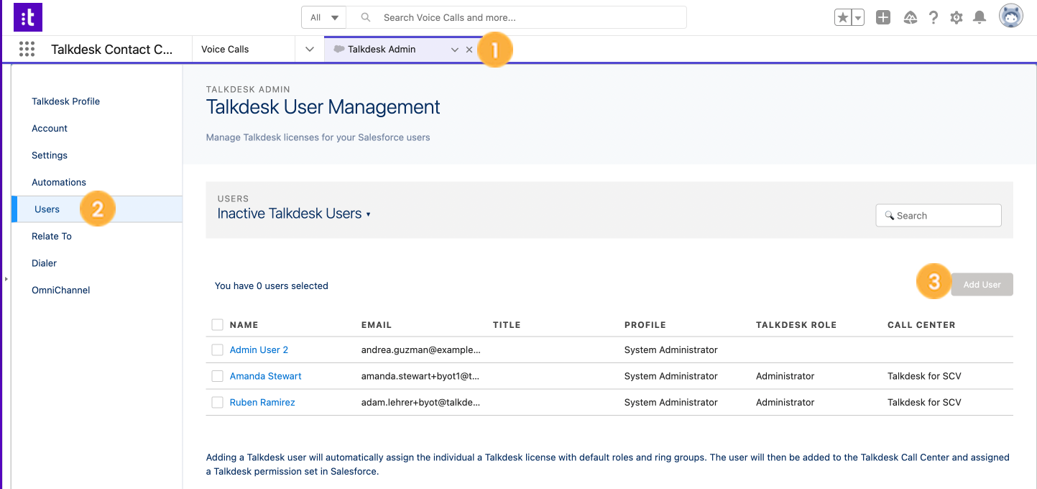Click the EMAIL column header
Image resolution: width=1037 pixels, height=489 pixels.
[377, 325]
